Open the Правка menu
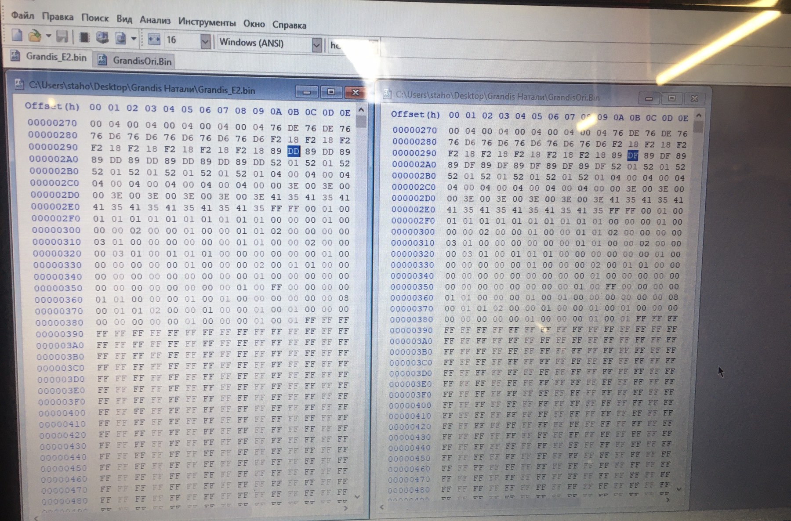 point(58,17)
